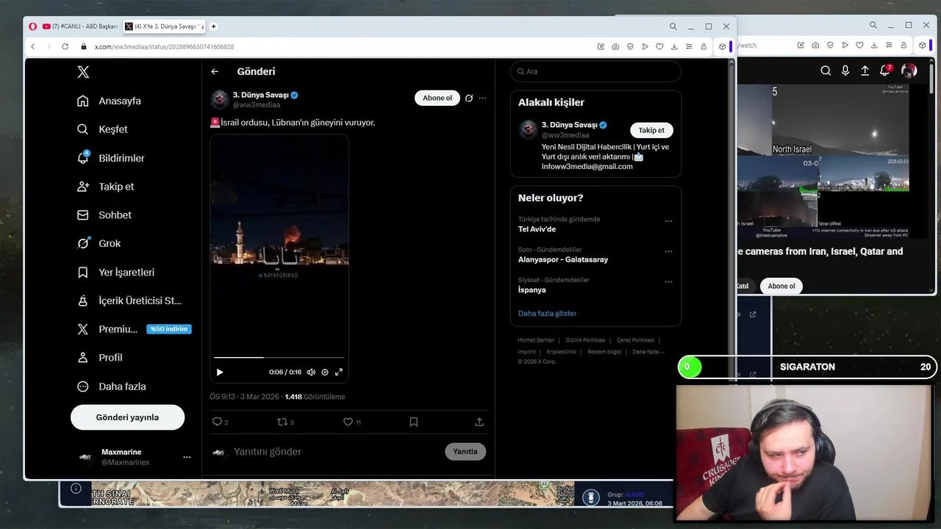Mute the post video sound

311,373
